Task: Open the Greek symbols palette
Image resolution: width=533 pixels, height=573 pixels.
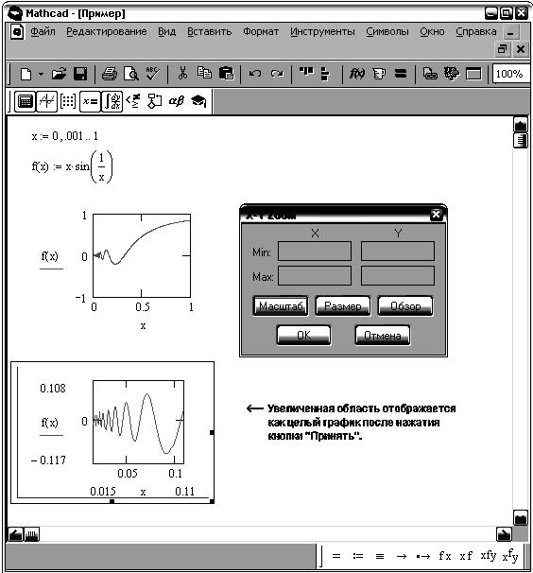Action: pyautogui.click(x=177, y=101)
